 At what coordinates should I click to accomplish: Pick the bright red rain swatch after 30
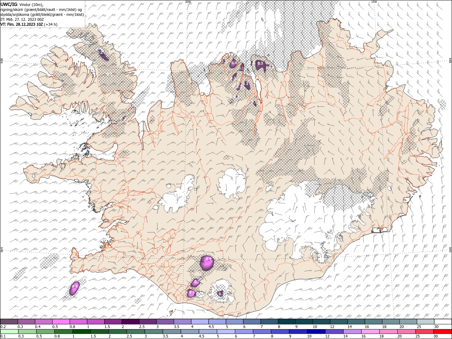(x=443, y=332)
